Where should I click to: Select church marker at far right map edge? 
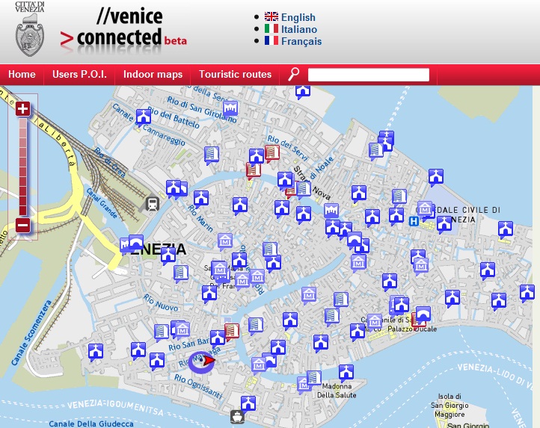pyautogui.click(x=527, y=293)
